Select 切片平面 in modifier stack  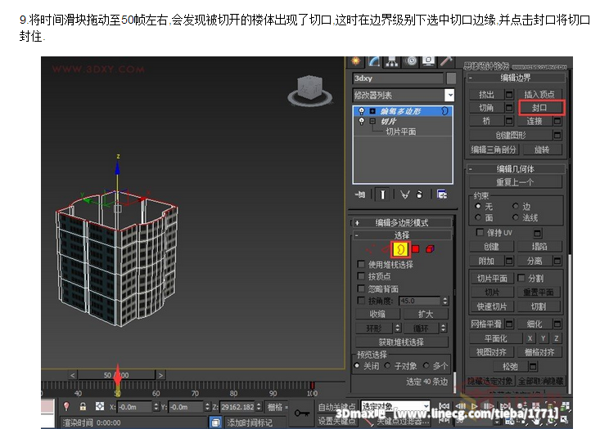[400, 132]
